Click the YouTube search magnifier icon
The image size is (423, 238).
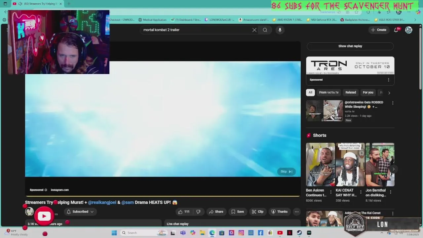[x=265, y=30]
